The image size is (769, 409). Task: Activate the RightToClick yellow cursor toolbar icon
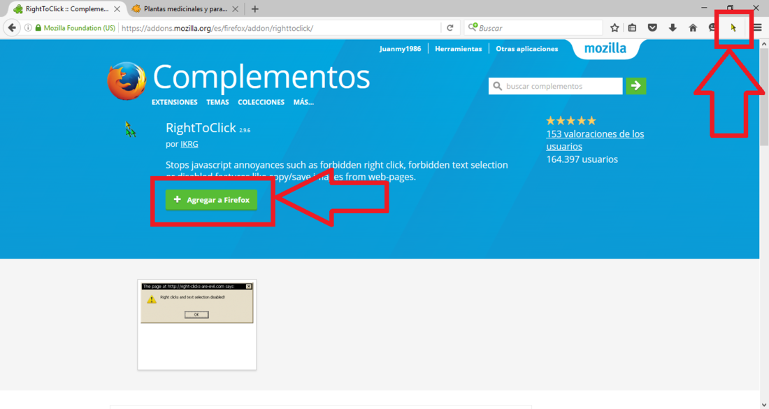pos(733,28)
